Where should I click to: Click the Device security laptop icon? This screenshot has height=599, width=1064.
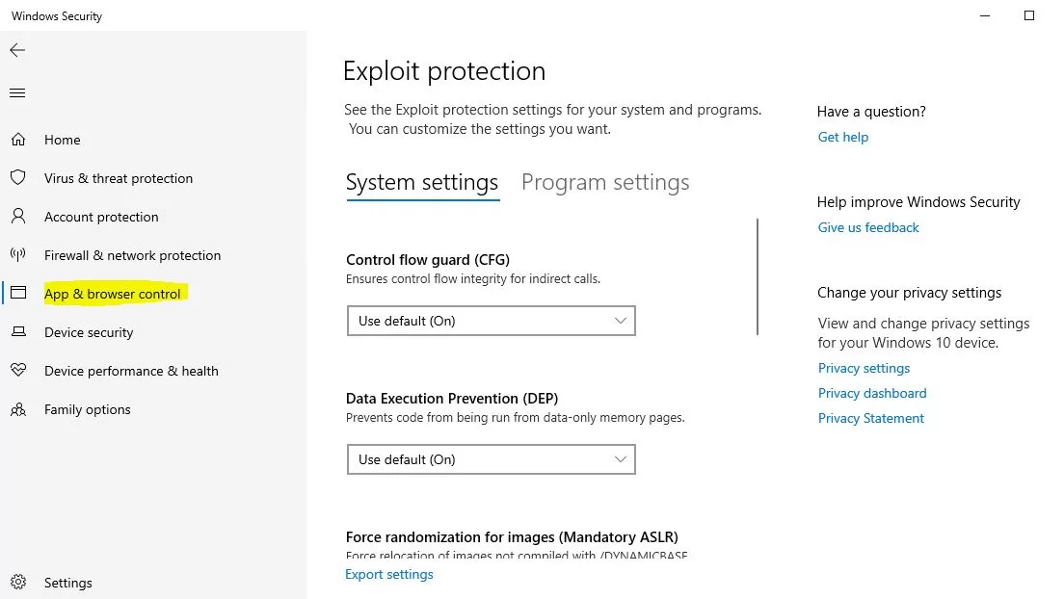(18, 331)
